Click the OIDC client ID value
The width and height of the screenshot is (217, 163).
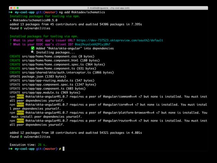[92, 44]
